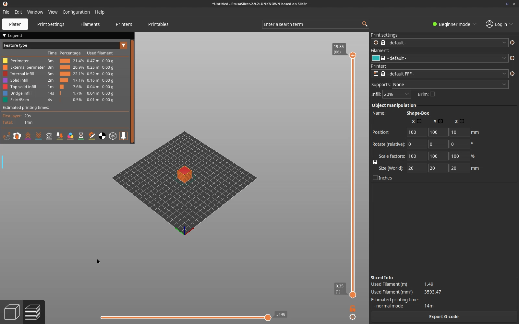Switch to the Print Settings tab
The height and width of the screenshot is (324, 519).
[51, 24]
